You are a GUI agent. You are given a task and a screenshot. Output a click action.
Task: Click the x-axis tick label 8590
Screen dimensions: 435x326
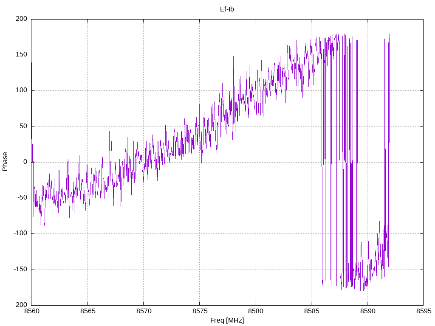point(367,311)
